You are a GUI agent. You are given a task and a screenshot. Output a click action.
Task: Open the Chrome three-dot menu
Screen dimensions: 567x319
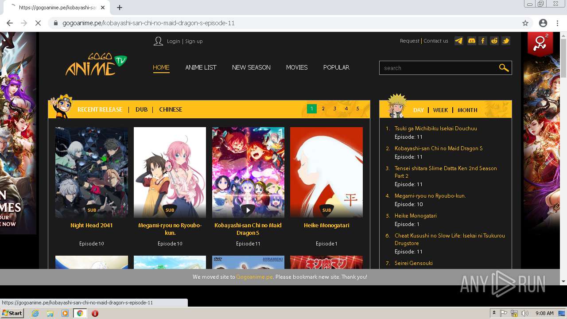click(x=557, y=23)
